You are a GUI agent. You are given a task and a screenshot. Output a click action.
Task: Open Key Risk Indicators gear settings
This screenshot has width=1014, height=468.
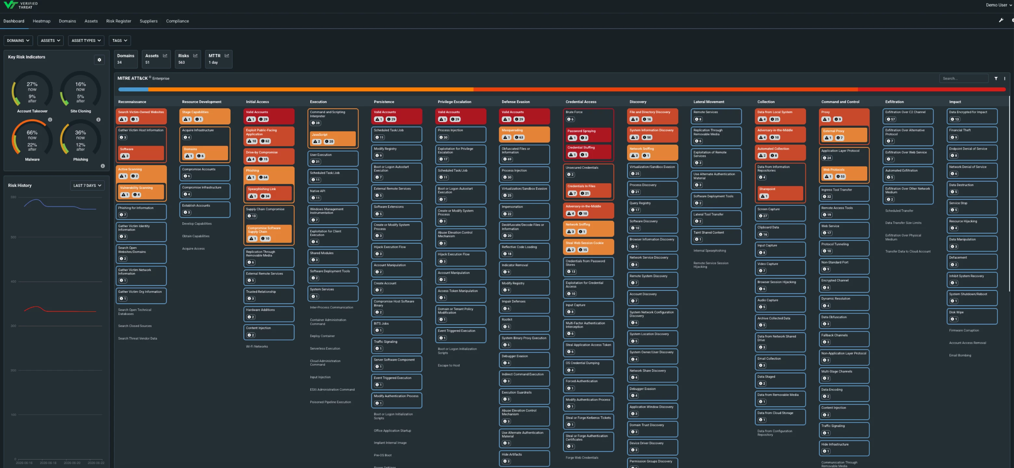(99, 60)
